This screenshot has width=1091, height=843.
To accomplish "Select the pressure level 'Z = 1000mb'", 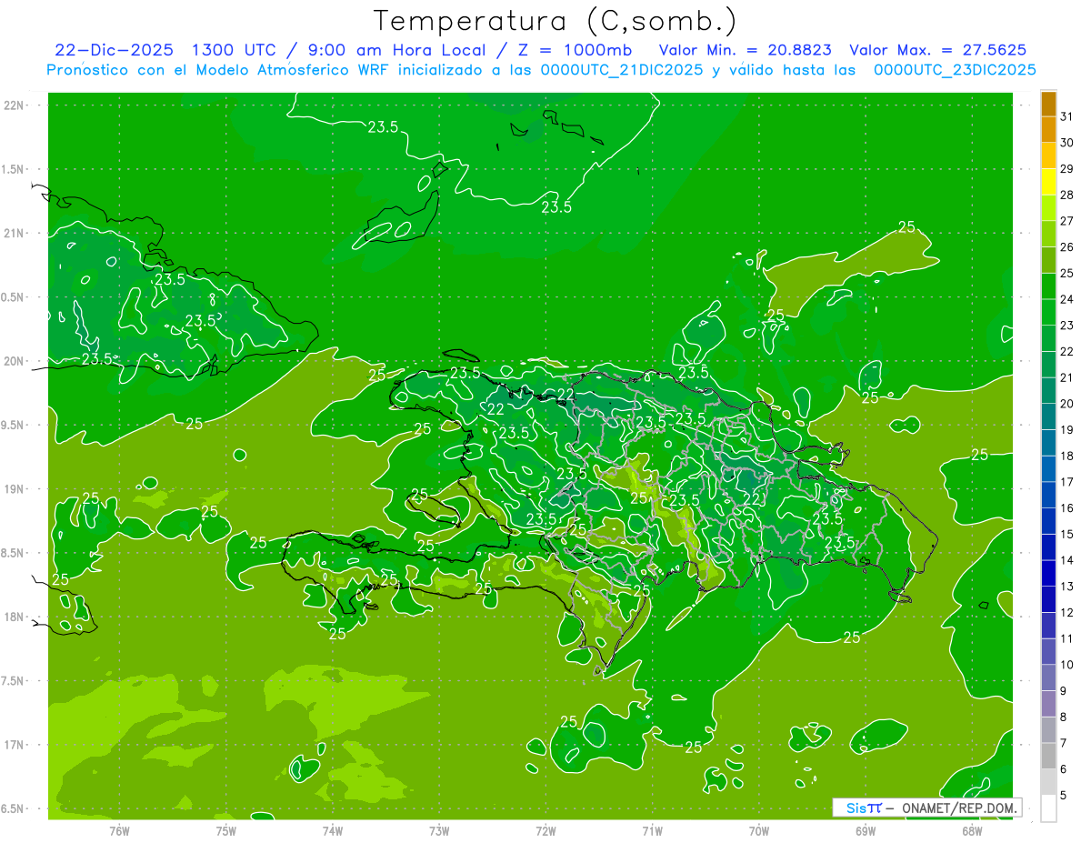I will coord(576,51).
